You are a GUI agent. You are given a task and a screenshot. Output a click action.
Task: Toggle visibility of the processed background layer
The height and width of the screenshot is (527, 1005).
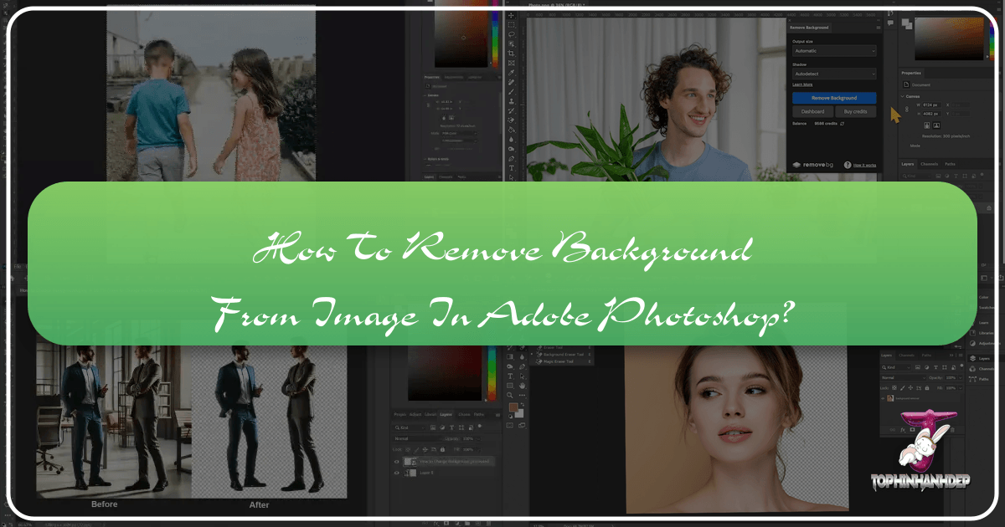(397, 462)
